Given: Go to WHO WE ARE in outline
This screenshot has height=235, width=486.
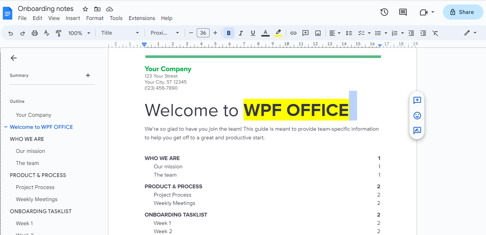Looking at the screenshot, I should click(x=27, y=139).
